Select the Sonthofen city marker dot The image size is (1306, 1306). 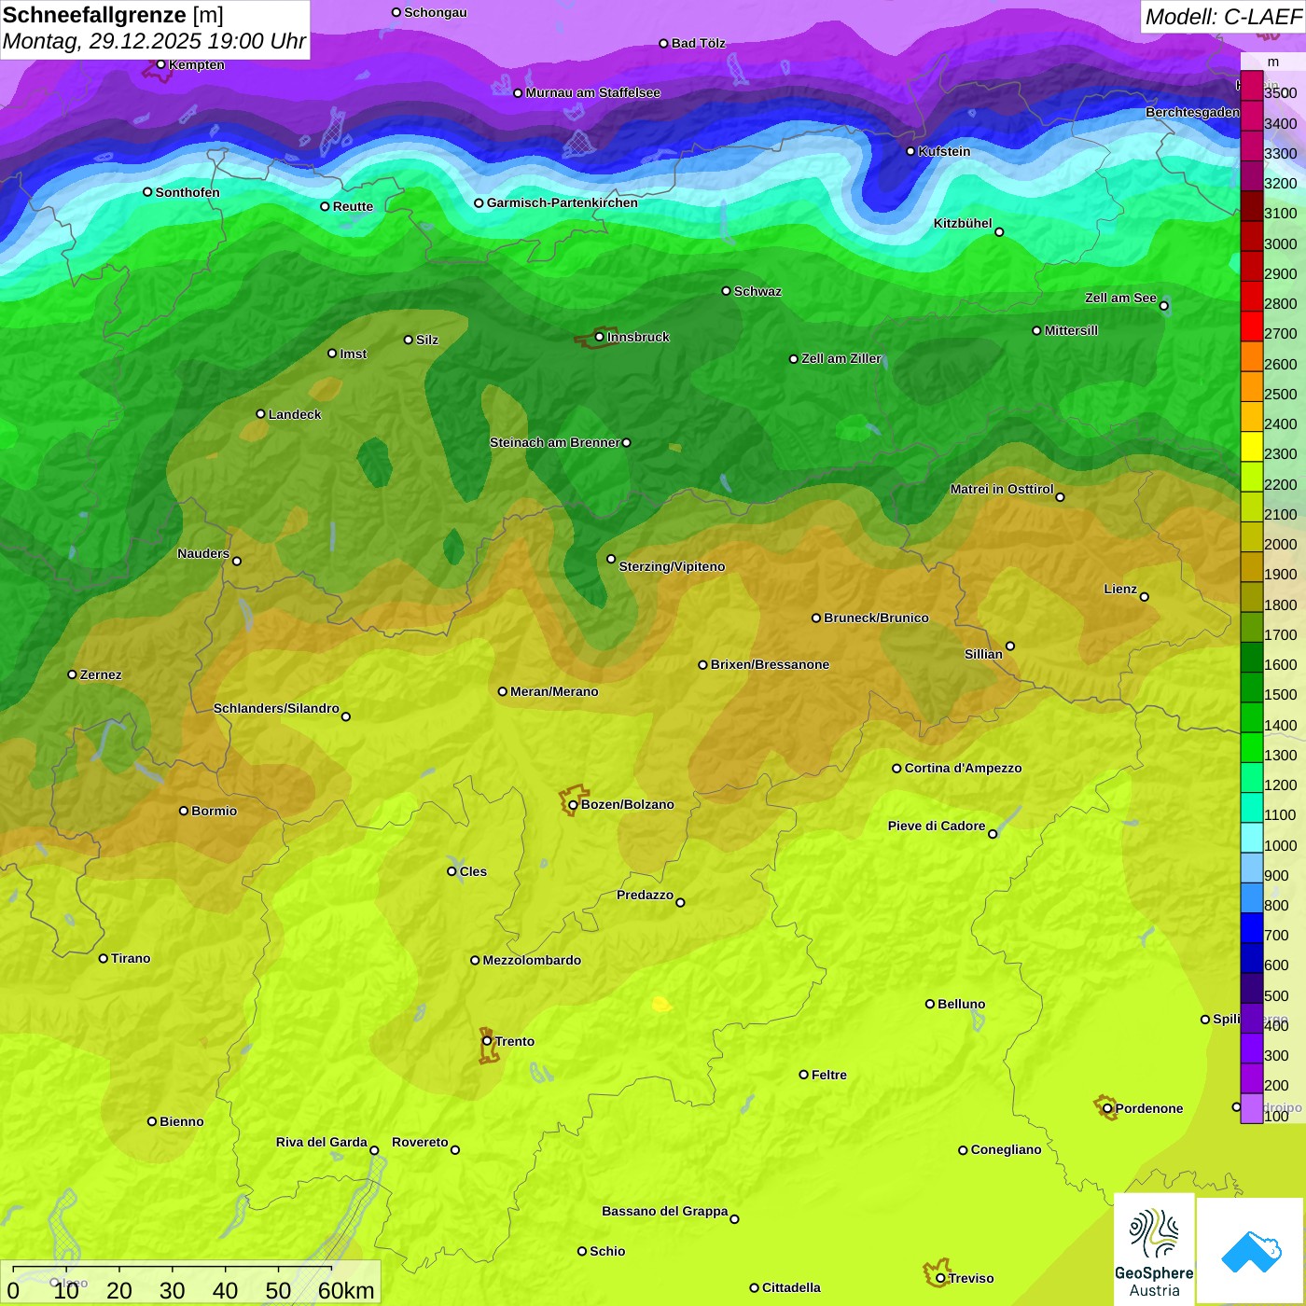147,192
